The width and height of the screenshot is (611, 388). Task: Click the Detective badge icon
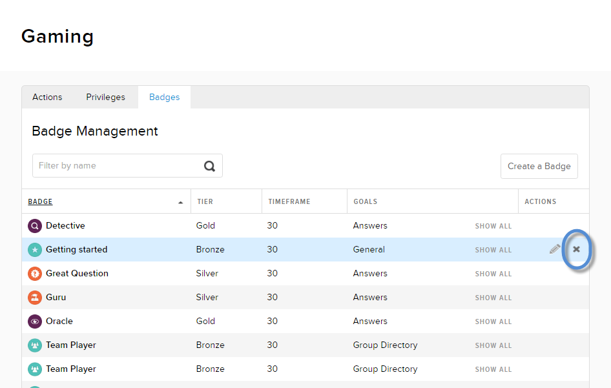34,226
